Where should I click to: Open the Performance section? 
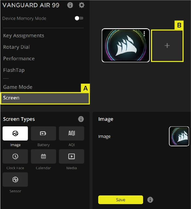pyautogui.click(x=19, y=59)
